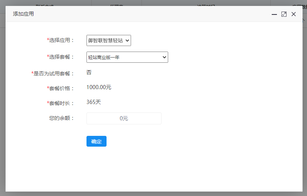The height and width of the screenshot is (196, 307).
Task: Maximize the 添加应用 dialog
Action: pos(284,14)
